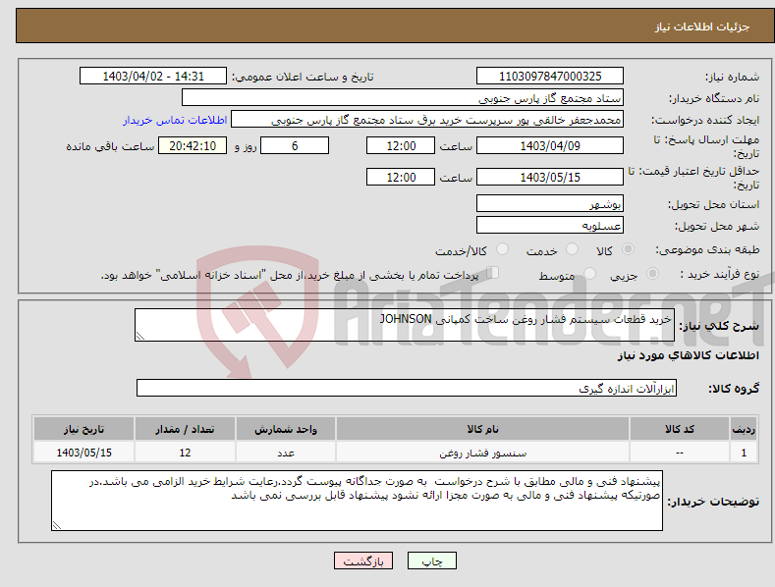Image resolution: width=775 pixels, height=587 pixels.
Task: Click the quantity cell showing 12
Action: coord(185,453)
